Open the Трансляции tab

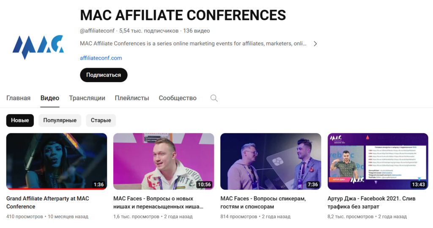coord(87,98)
